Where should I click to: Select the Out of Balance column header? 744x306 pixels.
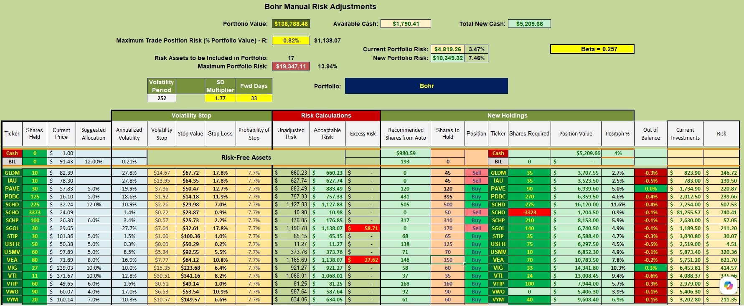pos(650,134)
